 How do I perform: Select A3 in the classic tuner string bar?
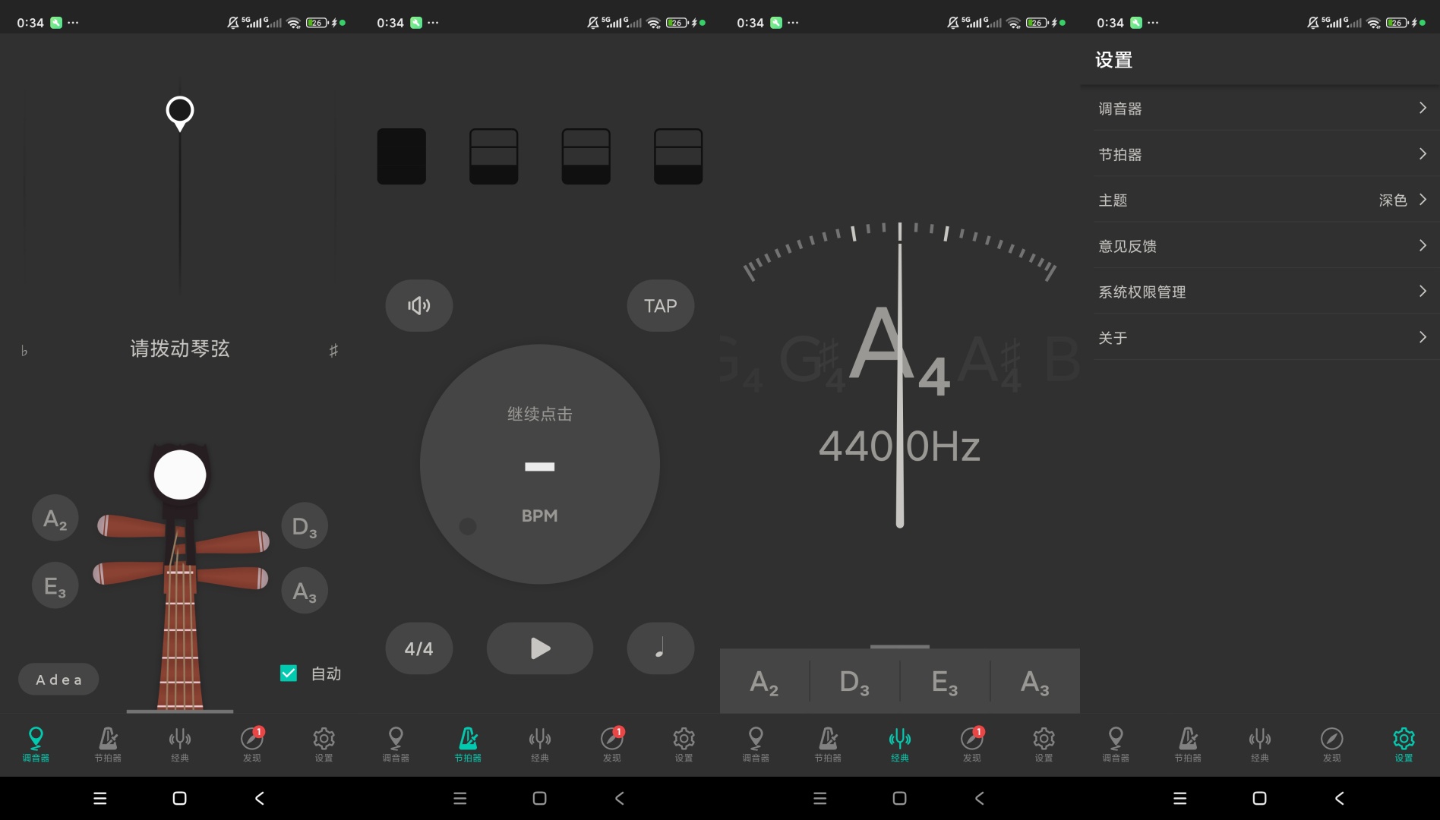(1035, 682)
